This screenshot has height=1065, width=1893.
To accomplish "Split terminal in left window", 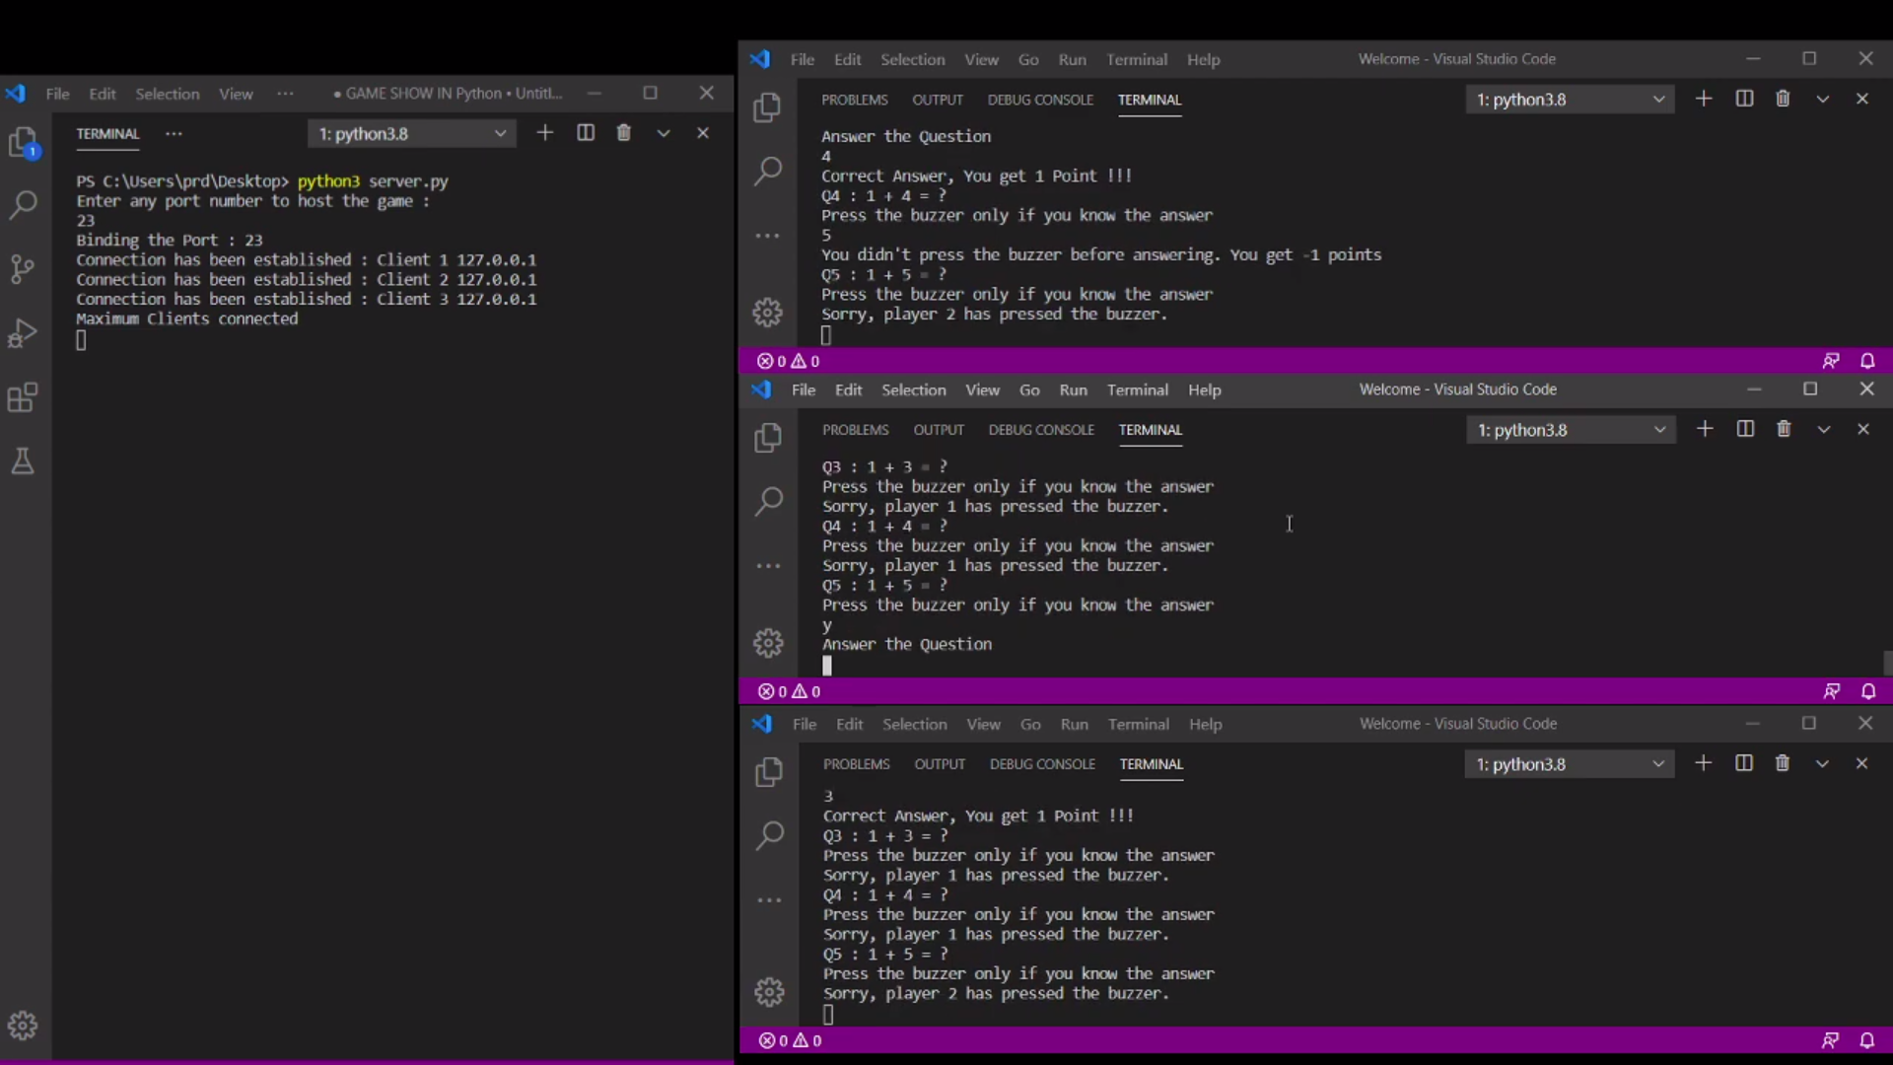I will pyautogui.click(x=585, y=132).
